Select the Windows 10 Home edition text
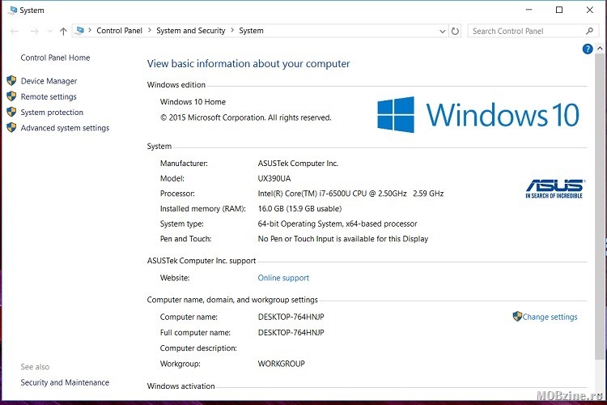This screenshot has height=405, width=607. pyautogui.click(x=193, y=102)
